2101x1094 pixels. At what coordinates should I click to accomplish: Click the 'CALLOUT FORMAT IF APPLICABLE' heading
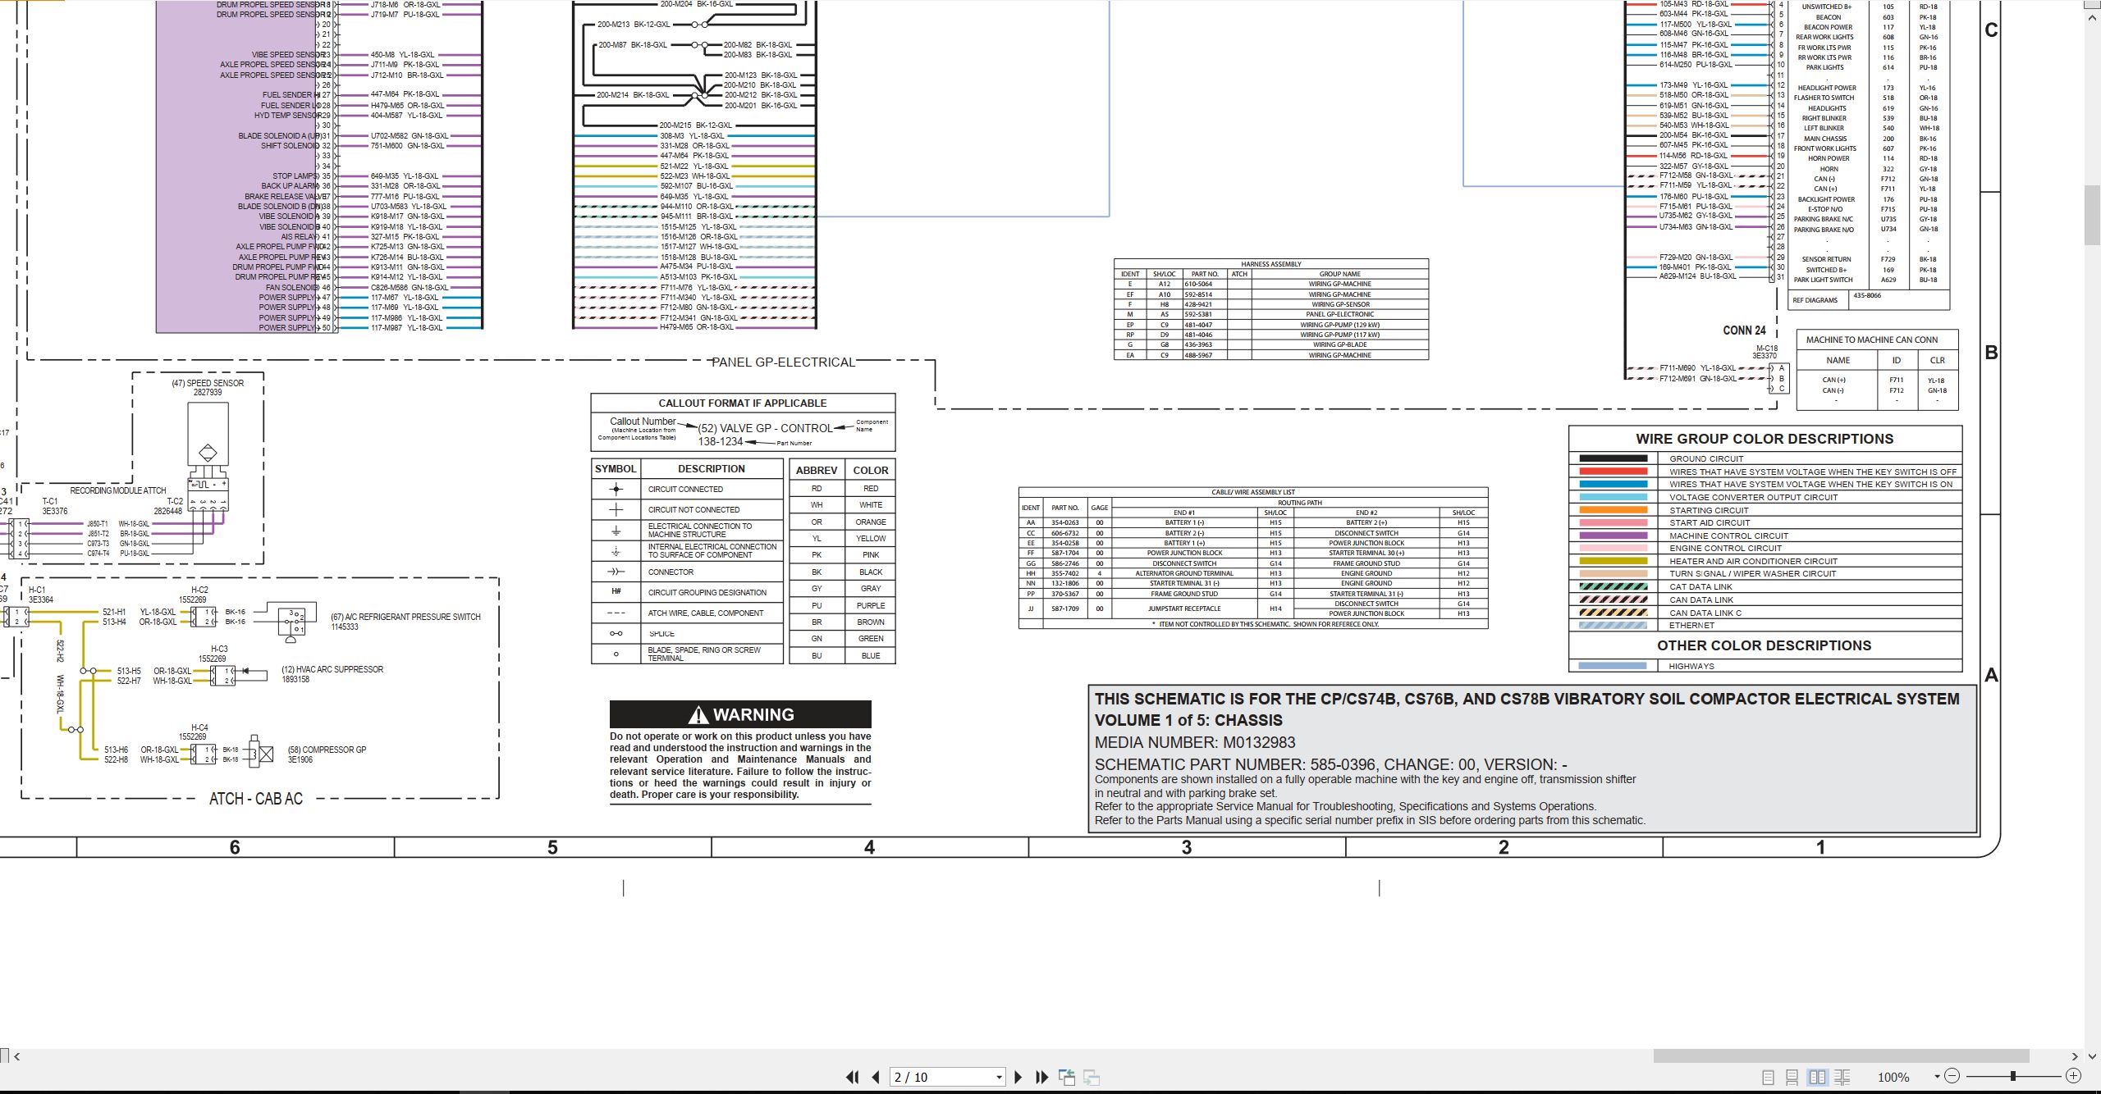point(742,403)
